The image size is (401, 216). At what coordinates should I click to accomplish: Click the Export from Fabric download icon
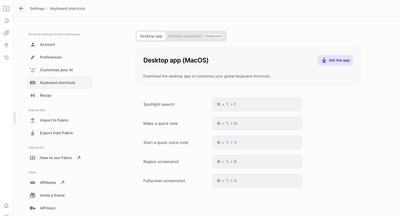[33, 133]
